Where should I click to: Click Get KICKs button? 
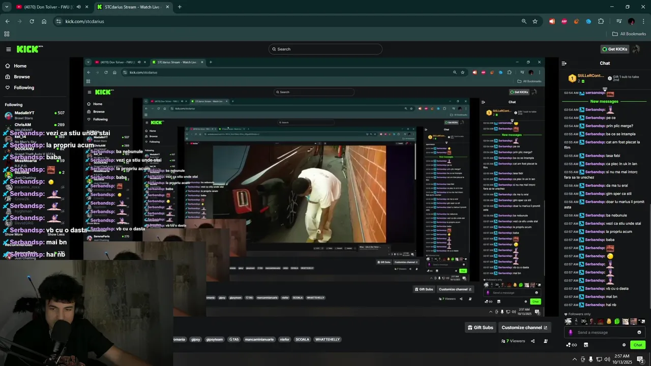click(x=615, y=49)
